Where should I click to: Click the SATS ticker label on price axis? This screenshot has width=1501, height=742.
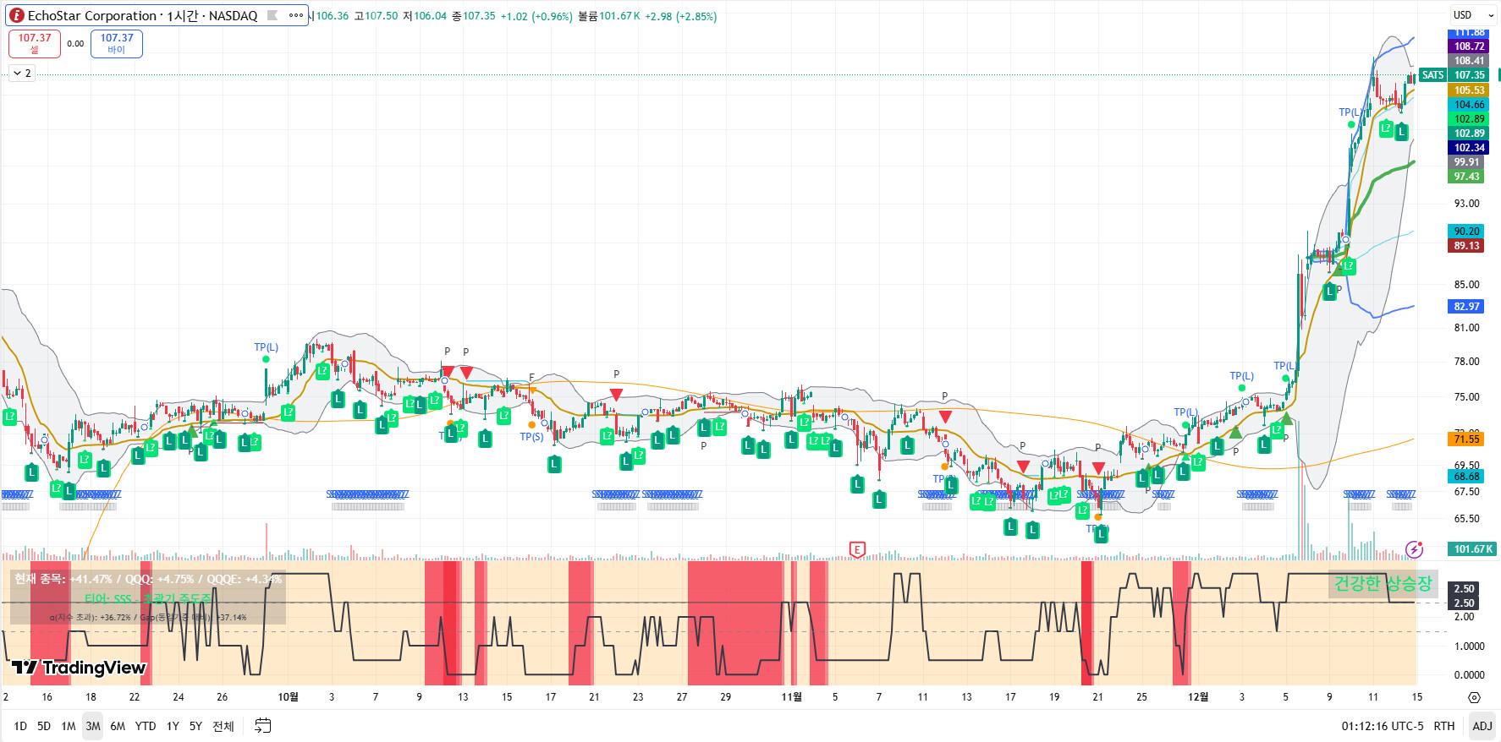1433,75
